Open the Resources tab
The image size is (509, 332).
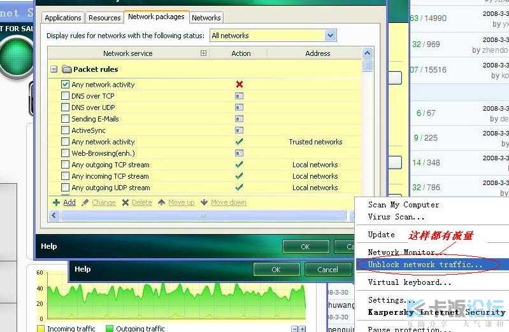point(104,18)
